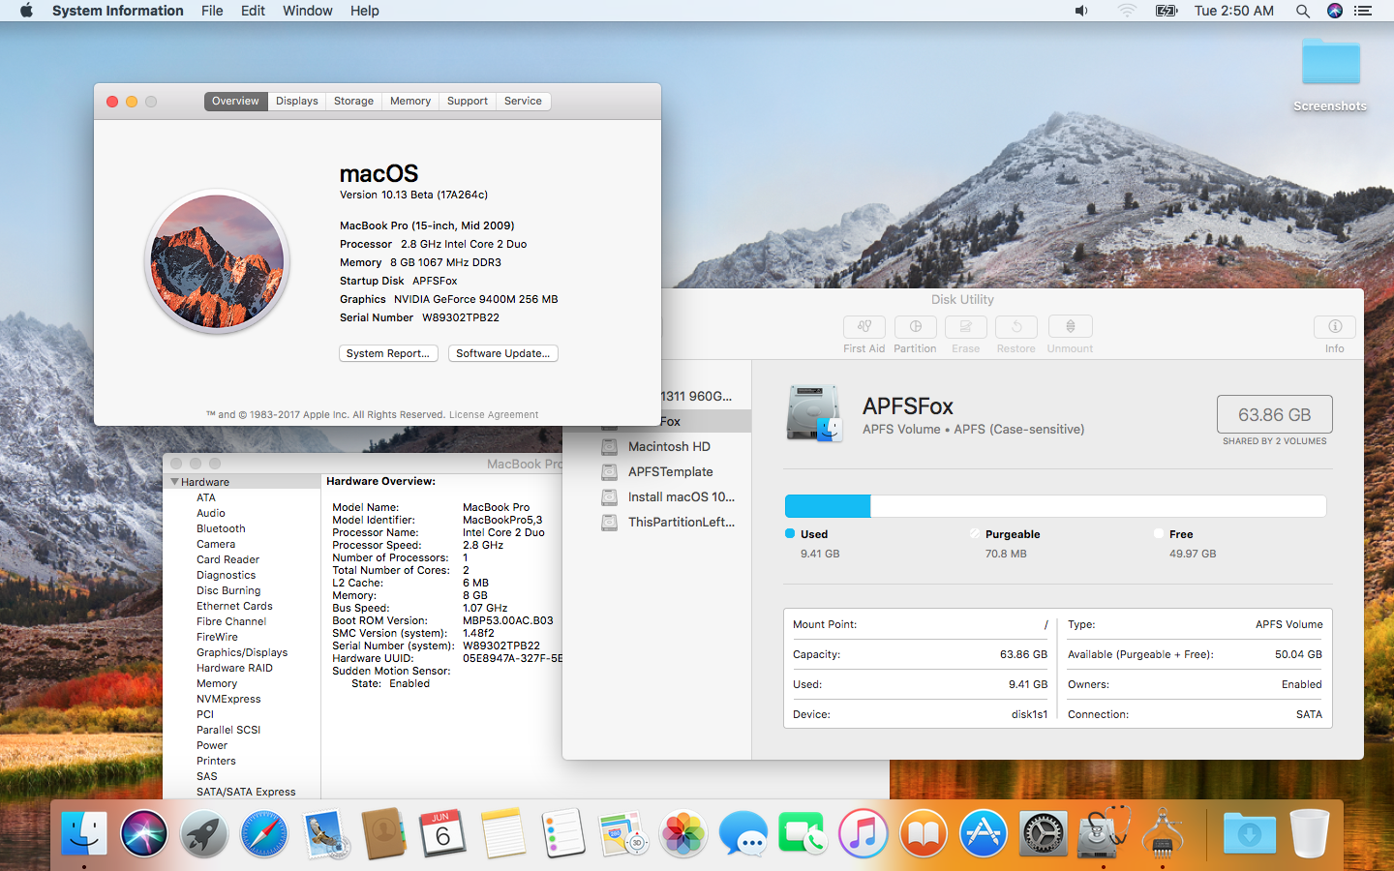This screenshot has height=871, width=1394.
Task: Switch to the Displays tab
Action: (x=296, y=102)
